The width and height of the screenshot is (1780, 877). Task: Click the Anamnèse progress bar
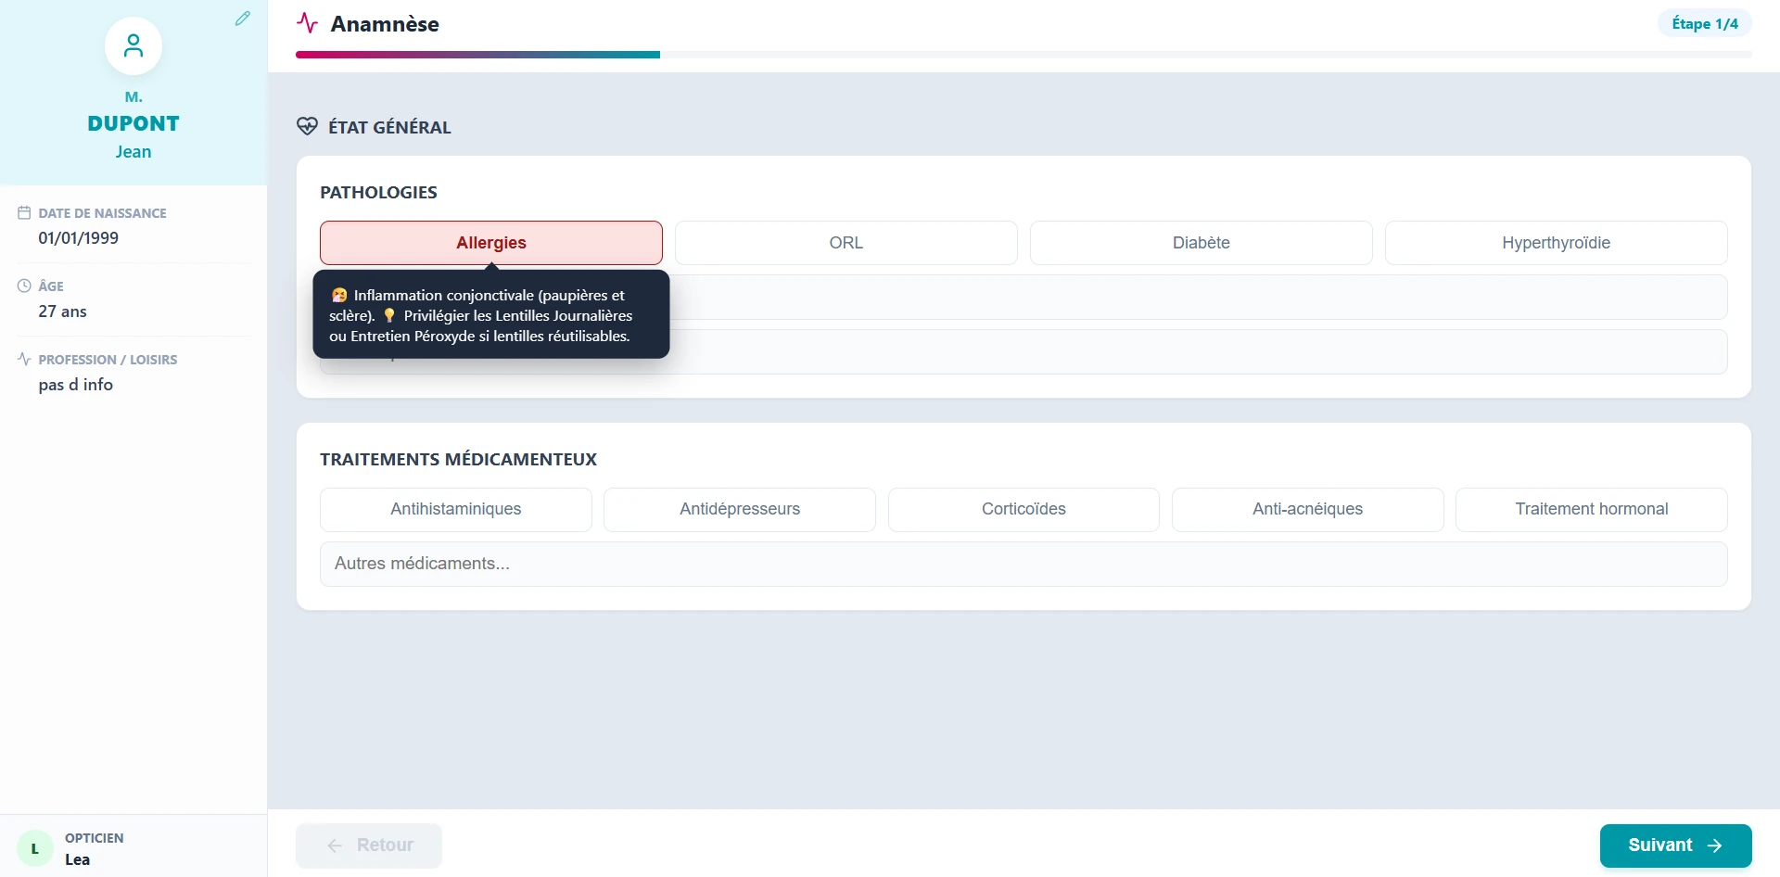coord(1023,55)
